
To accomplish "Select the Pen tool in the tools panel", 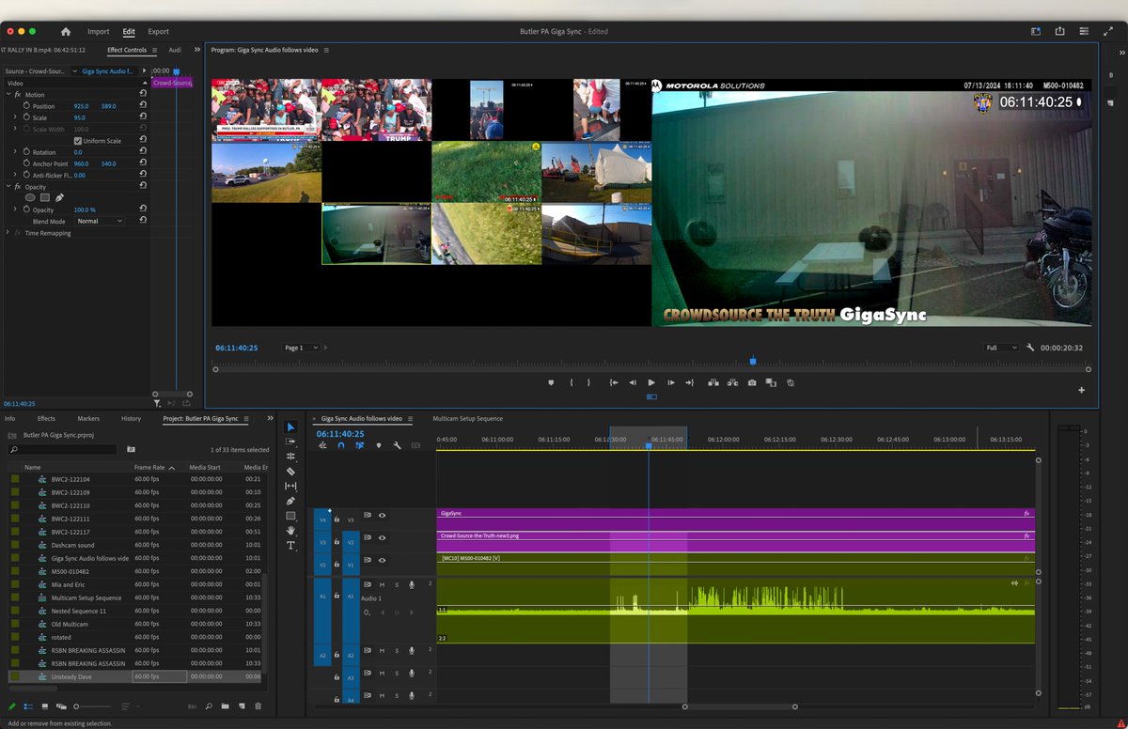I will point(290,501).
